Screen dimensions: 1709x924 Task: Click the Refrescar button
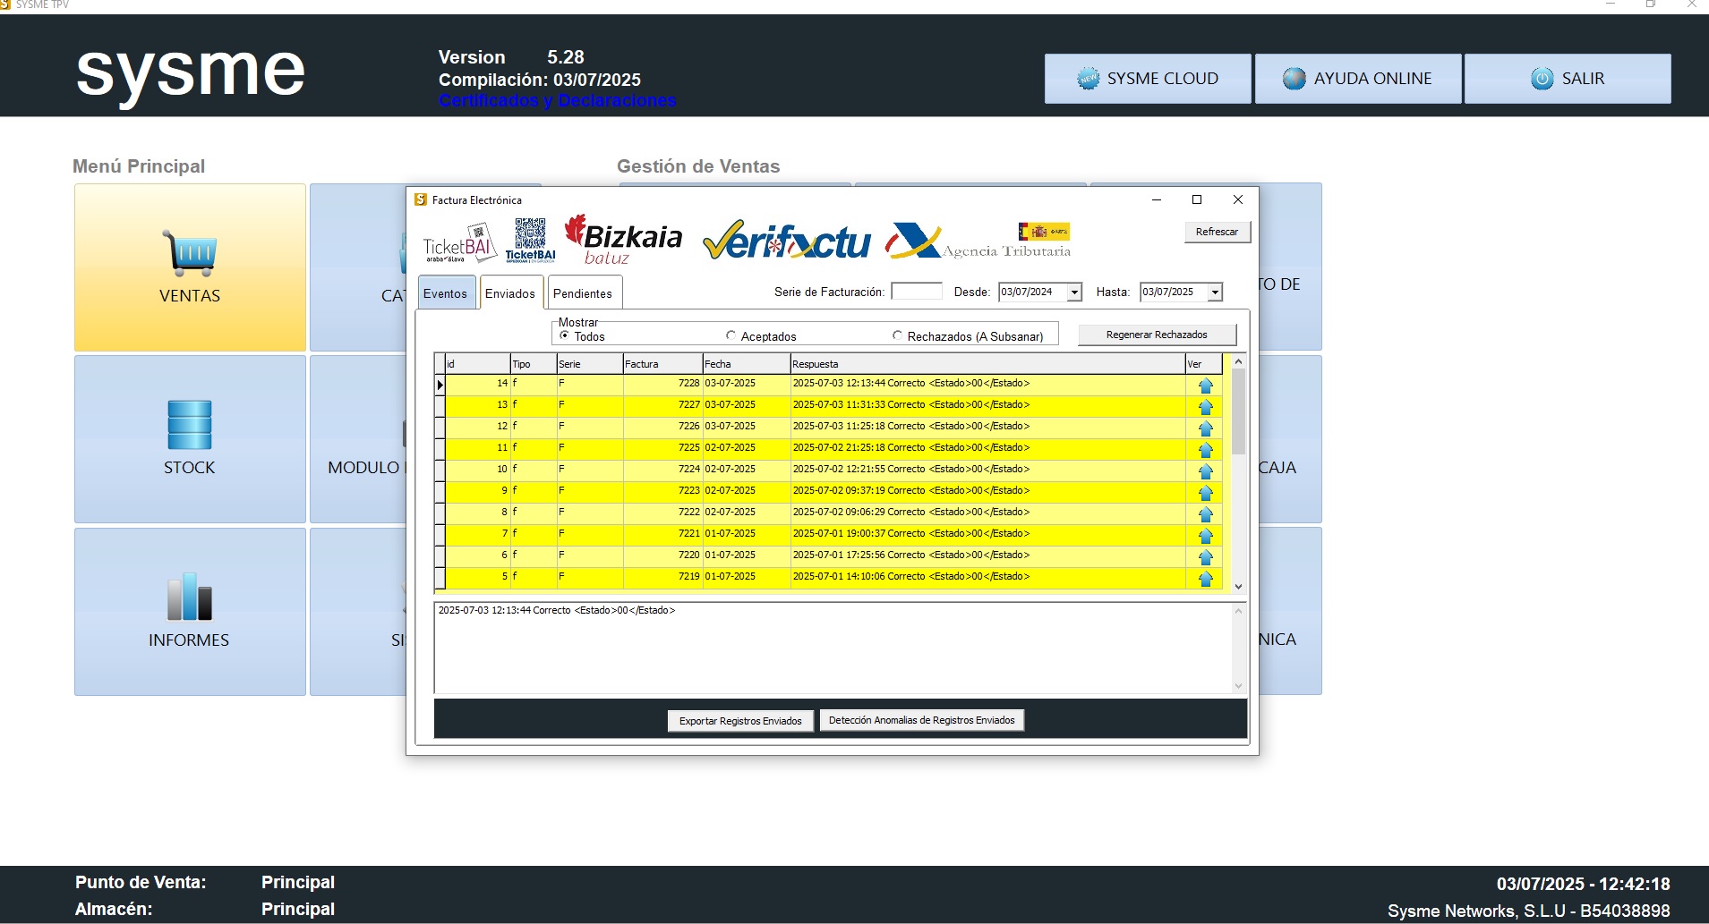(1217, 232)
